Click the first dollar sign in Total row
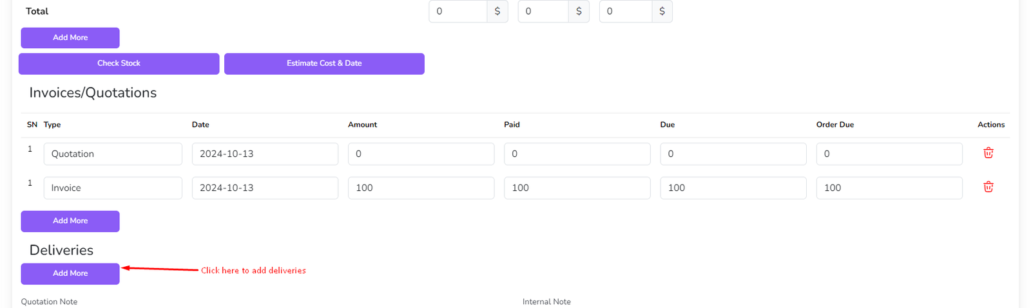Image resolution: width=1031 pixels, height=308 pixels. 497,12
